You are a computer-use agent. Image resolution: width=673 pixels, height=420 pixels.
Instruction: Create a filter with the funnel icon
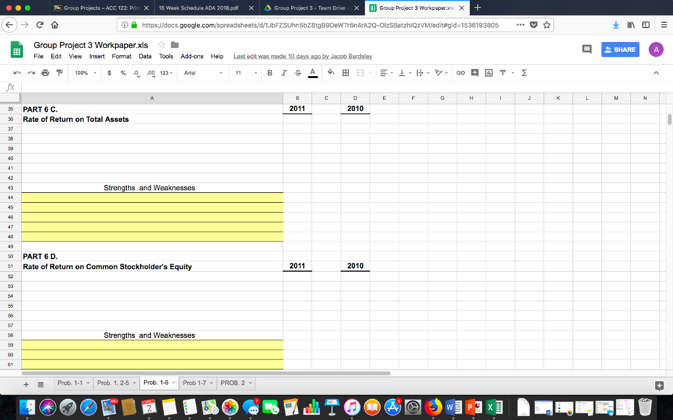tap(503, 73)
